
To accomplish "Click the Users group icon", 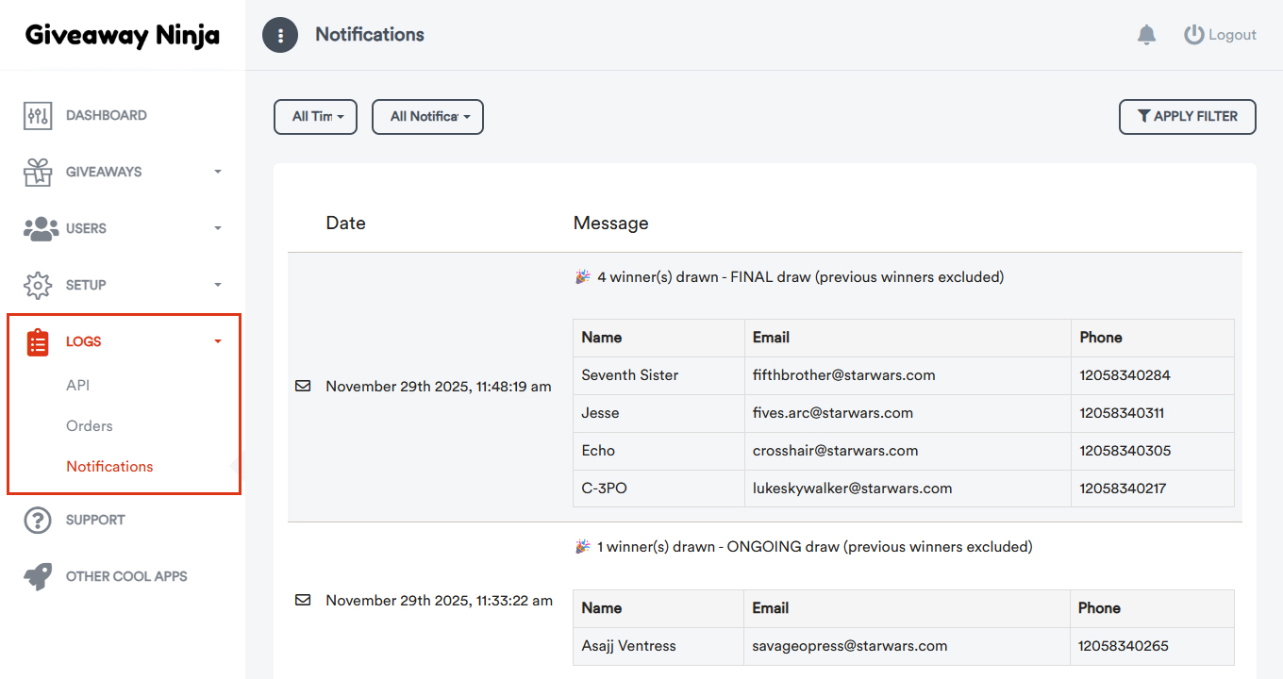I will (41, 229).
